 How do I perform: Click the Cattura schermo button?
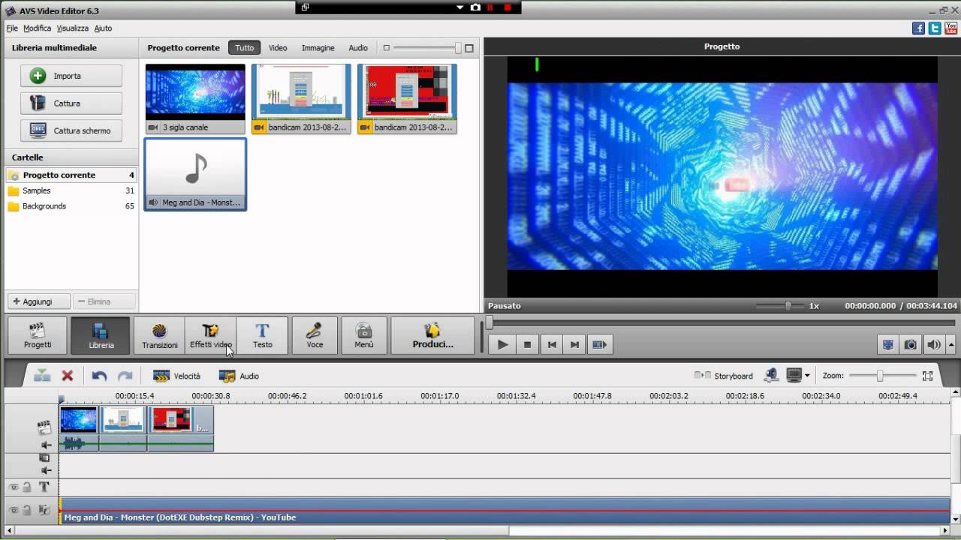[71, 130]
